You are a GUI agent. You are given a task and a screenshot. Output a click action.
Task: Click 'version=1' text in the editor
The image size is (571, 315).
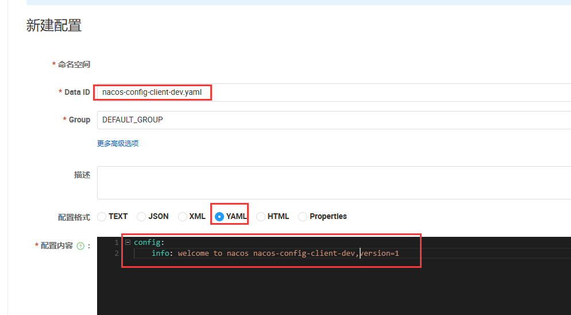click(380, 253)
